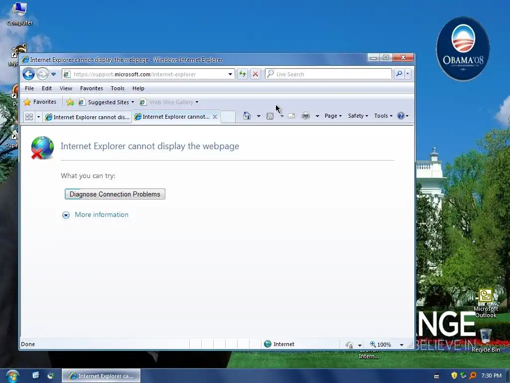Open Web Slice Gallery dropdown
The height and width of the screenshot is (383, 510).
[x=169, y=102]
